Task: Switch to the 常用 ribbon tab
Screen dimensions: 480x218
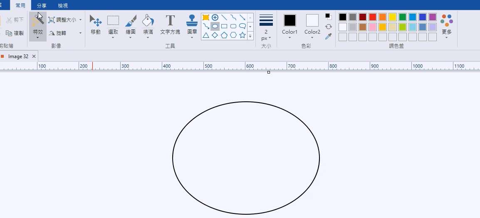Action: coord(20,5)
